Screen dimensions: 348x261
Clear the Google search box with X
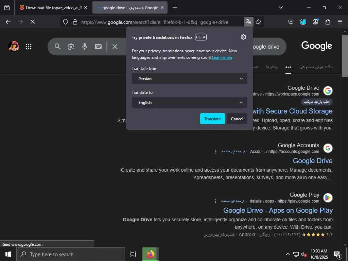click(x=115, y=47)
